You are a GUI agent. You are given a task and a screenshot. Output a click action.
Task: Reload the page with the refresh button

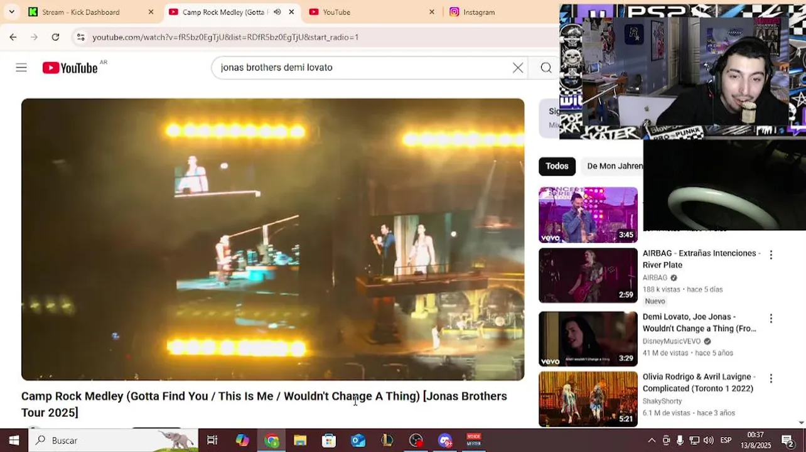(x=55, y=37)
